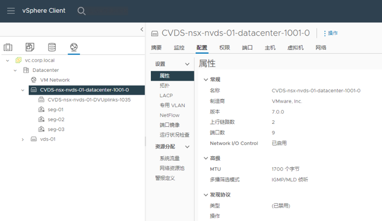Select 属性 in settings list
This screenshot has height=221, width=382.
tap(172, 76)
